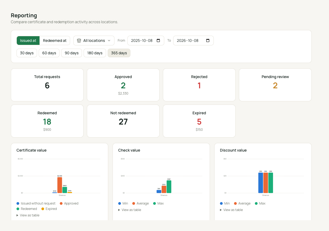Click Min legend in Check value chart
329x231 pixels.
pyautogui.click(x=123, y=203)
